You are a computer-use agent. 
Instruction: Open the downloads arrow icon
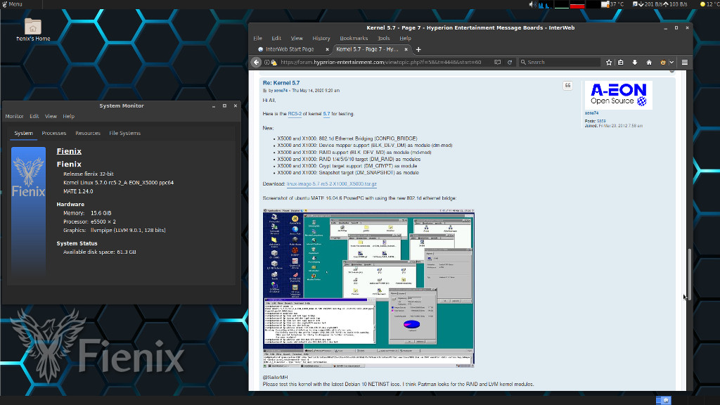(635, 63)
